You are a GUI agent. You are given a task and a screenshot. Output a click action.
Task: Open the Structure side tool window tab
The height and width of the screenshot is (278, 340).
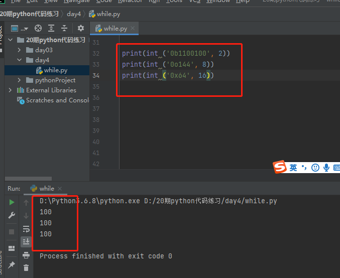pos(1,263)
